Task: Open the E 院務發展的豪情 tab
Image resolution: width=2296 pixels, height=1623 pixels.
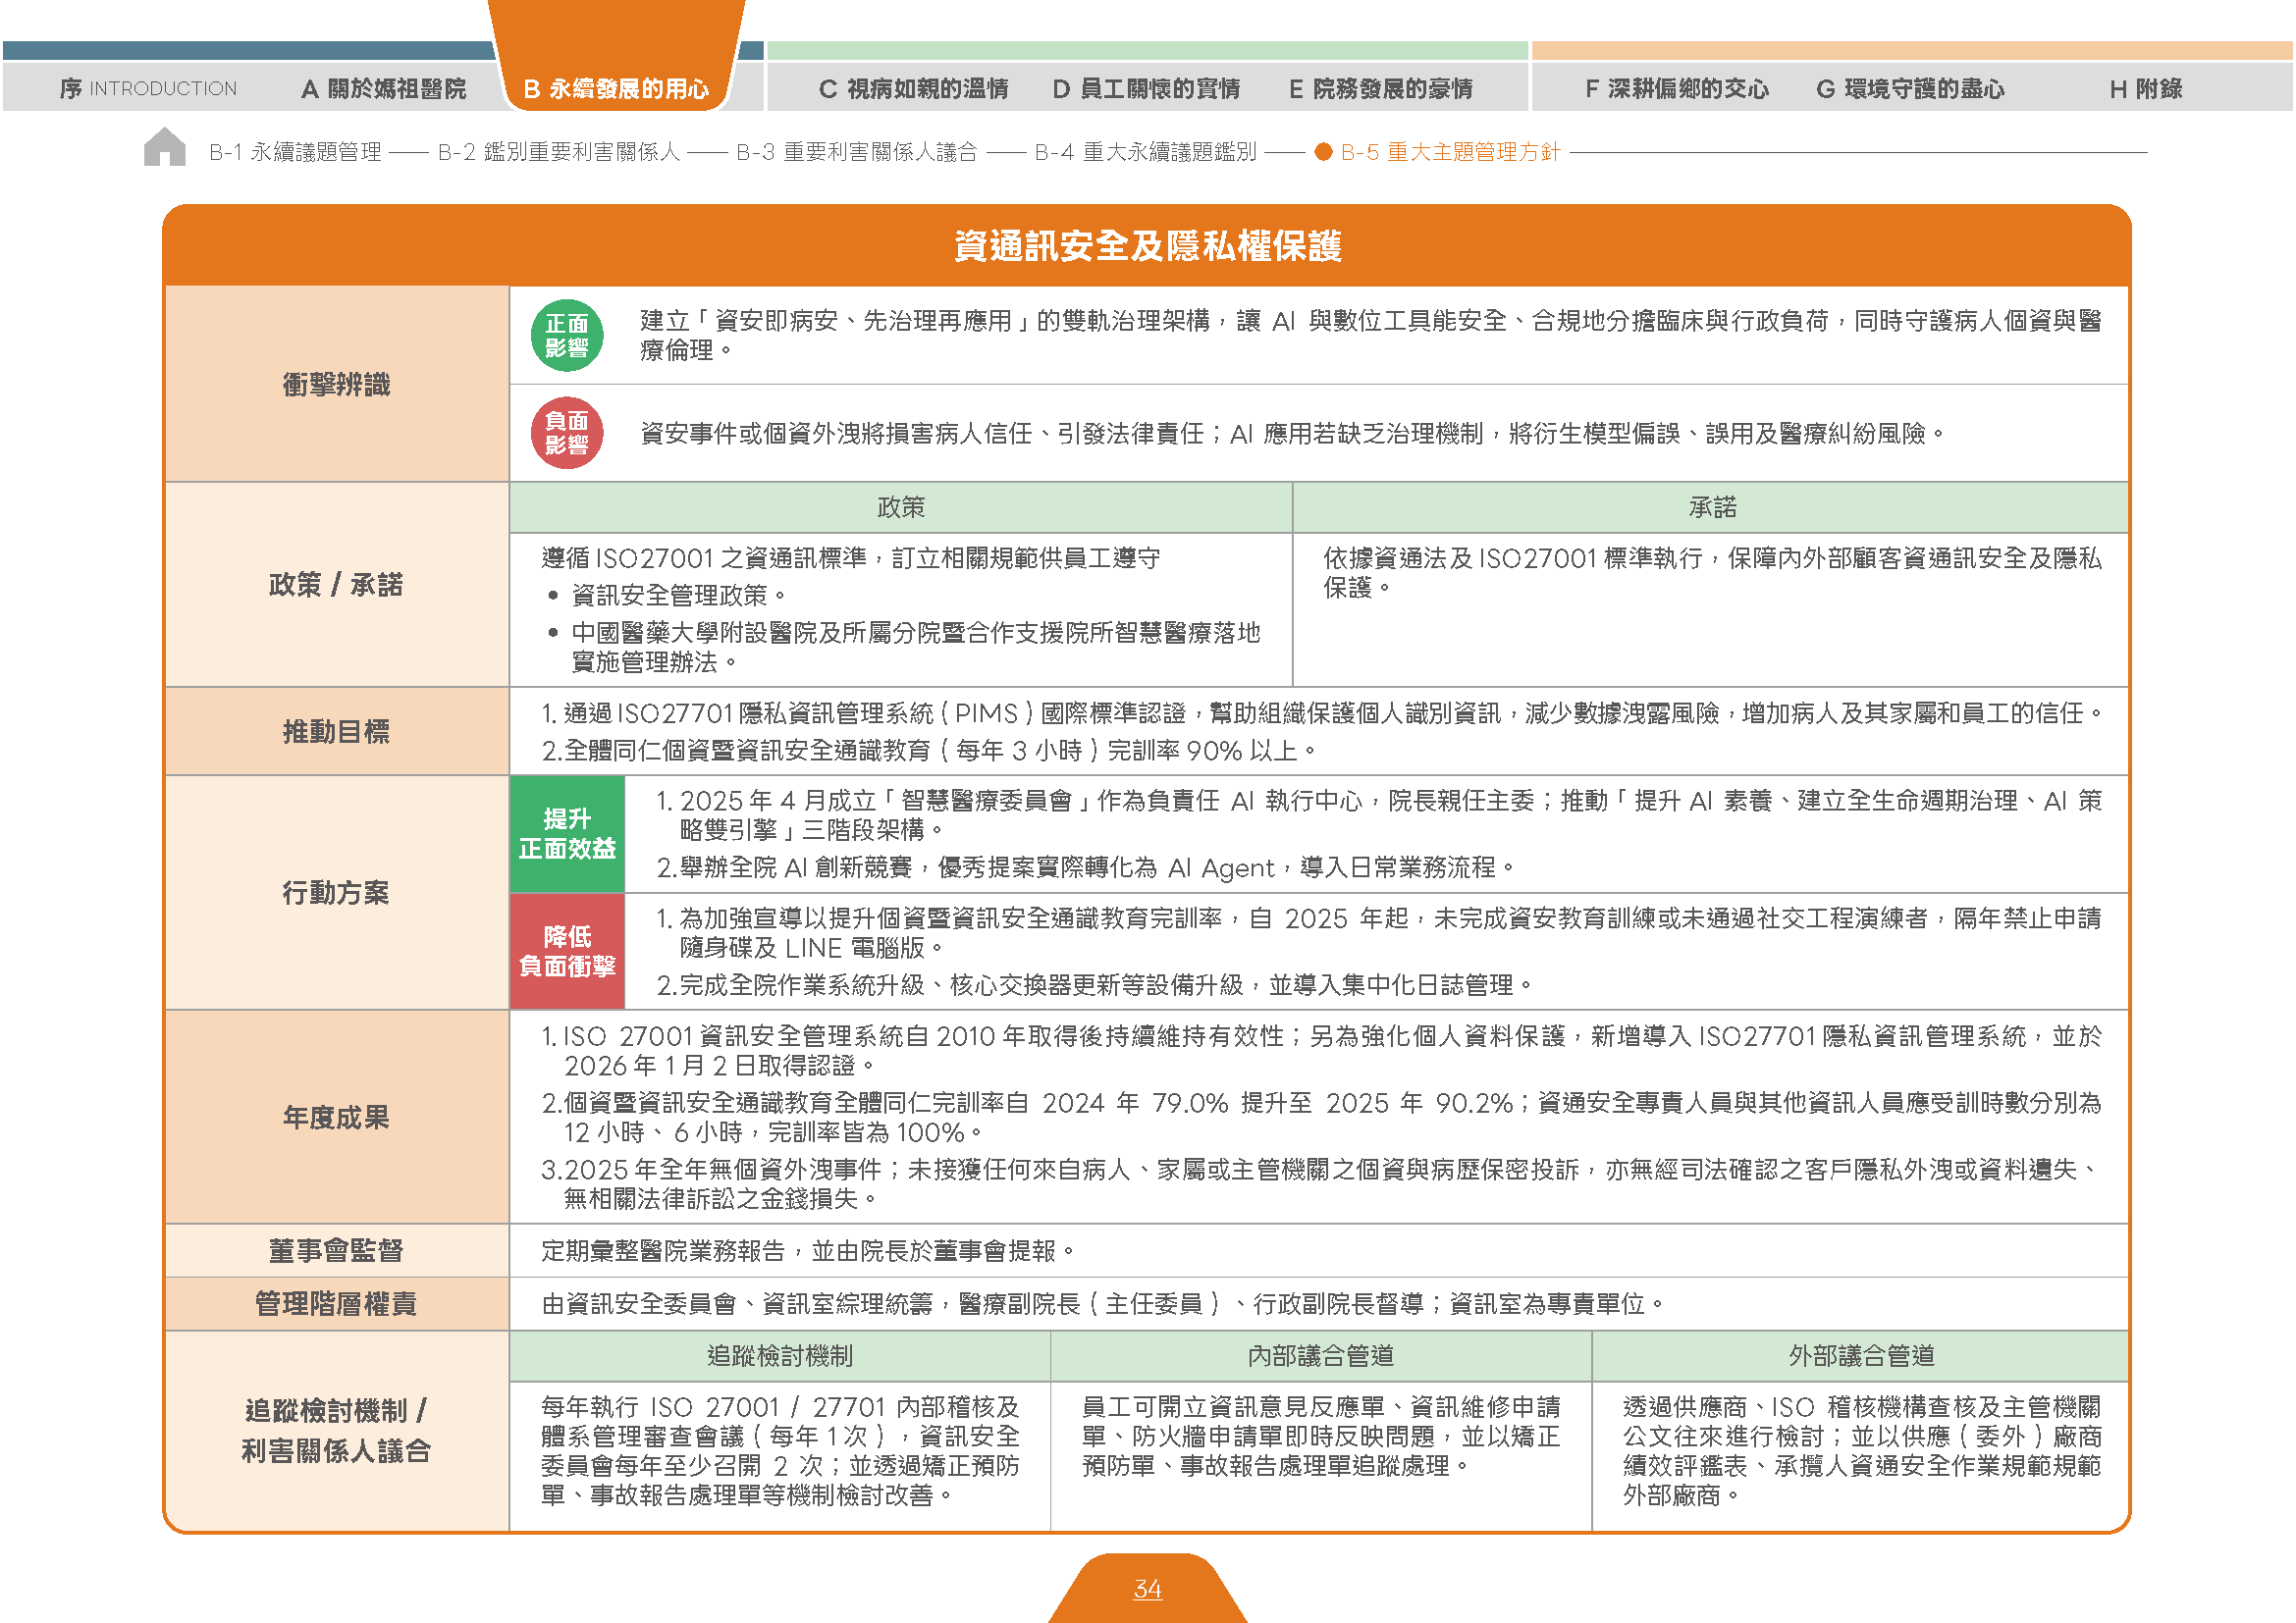Action: click(x=1381, y=89)
